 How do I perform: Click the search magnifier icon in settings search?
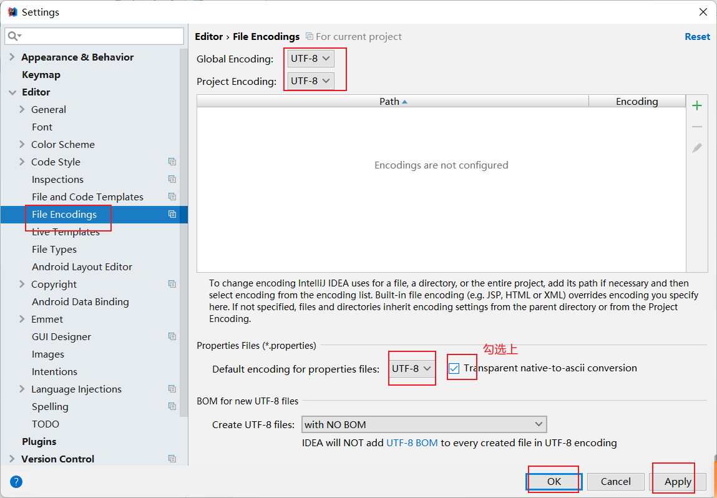(x=14, y=36)
